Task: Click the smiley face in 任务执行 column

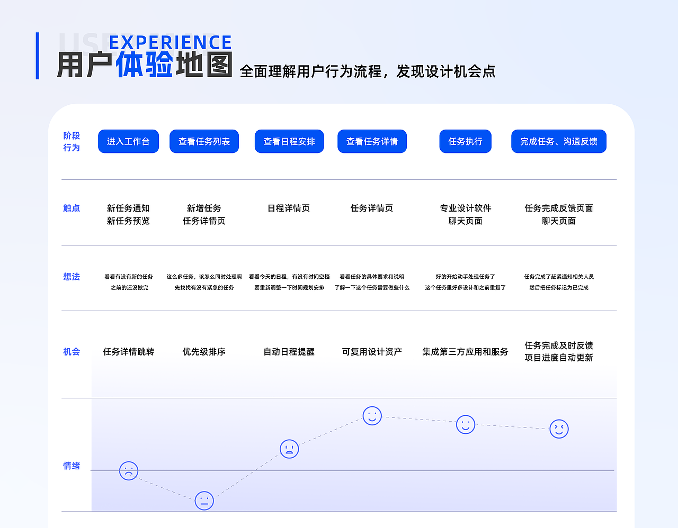Action: [x=466, y=424]
